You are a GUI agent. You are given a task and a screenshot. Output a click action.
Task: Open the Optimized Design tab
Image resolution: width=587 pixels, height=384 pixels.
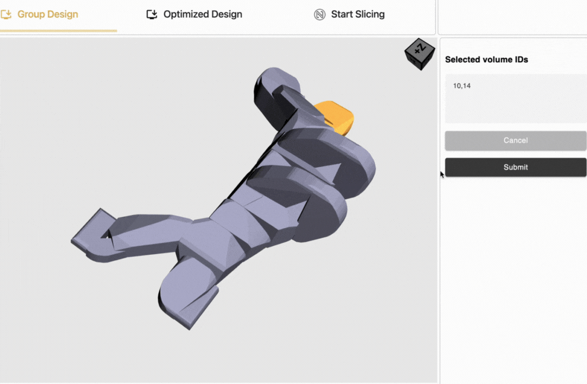tap(202, 14)
